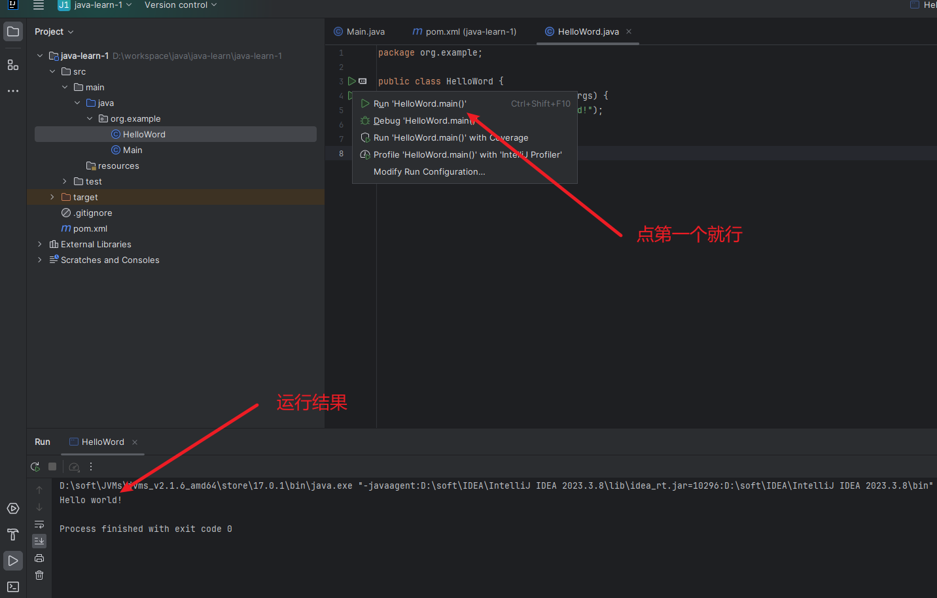Viewport: 937px width, 598px height.
Task: Toggle the Project tool window folder icon
Action: [x=13, y=31]
